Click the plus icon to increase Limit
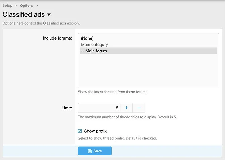 coord(126,108)
